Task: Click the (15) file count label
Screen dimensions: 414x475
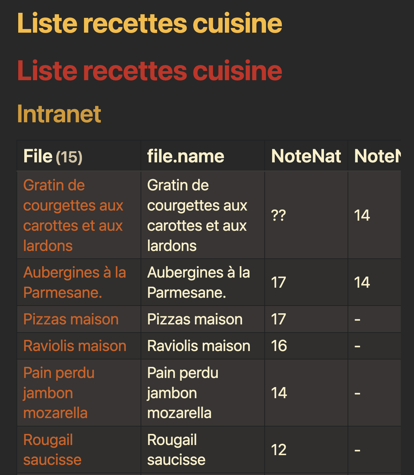Action: point(69,157)
